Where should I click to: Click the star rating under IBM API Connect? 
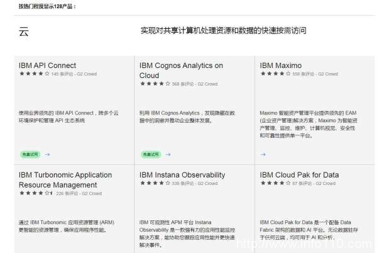coord(34,74)
